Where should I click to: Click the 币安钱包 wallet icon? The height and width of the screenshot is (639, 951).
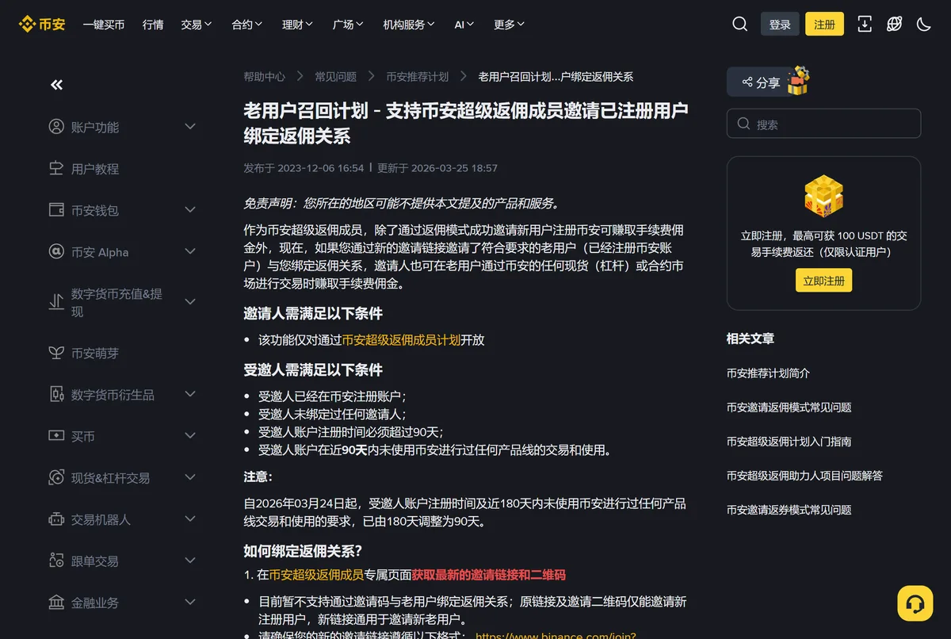coord(56,210)
